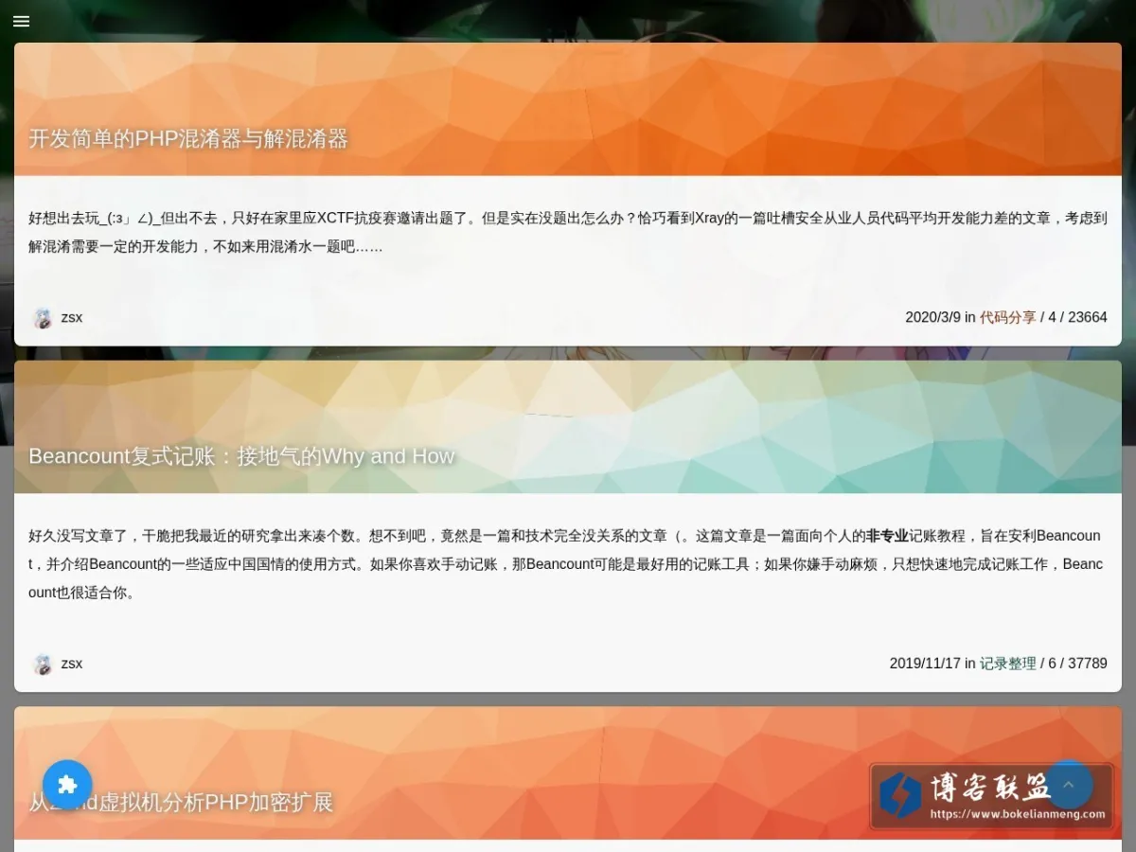Click zsx avatar on the PHP混淆器 post
1136x852 pixels.
[43, 317]
